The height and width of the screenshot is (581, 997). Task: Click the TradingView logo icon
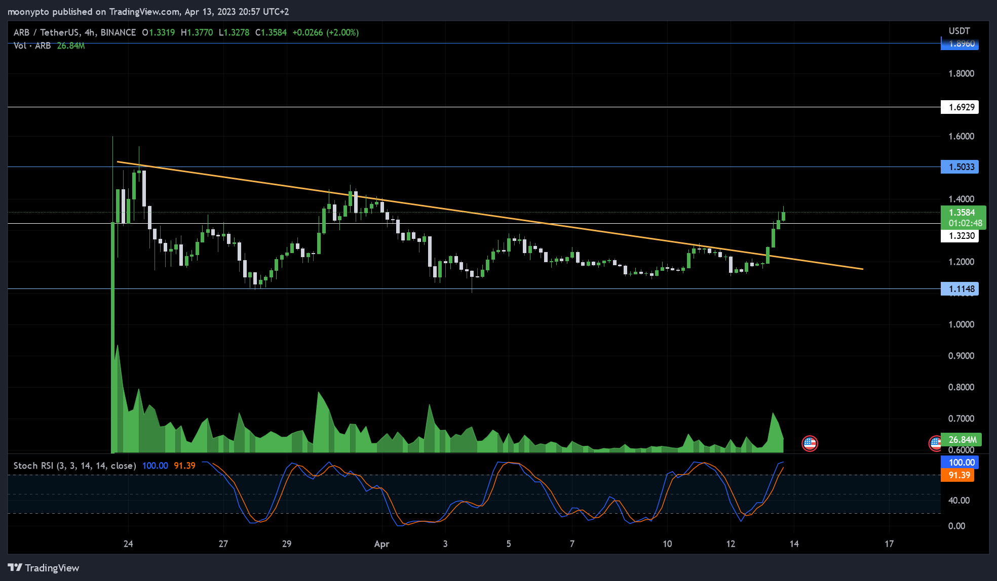[15, 567]
